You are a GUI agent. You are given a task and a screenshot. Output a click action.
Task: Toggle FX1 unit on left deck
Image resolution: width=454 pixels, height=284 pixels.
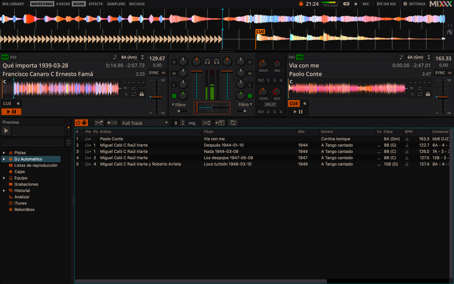pos(5,57)
